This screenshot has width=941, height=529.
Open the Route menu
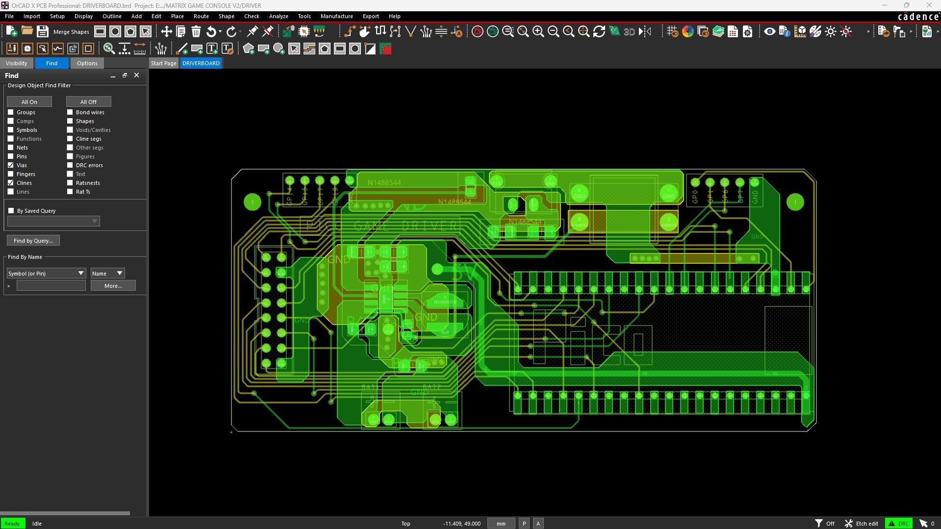tap(201, 16)
